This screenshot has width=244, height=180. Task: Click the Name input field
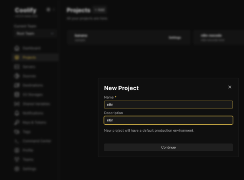[168, 104]
